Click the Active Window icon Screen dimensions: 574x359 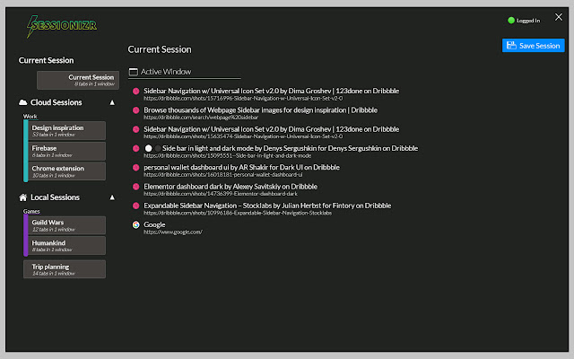(x=134, y=72)
